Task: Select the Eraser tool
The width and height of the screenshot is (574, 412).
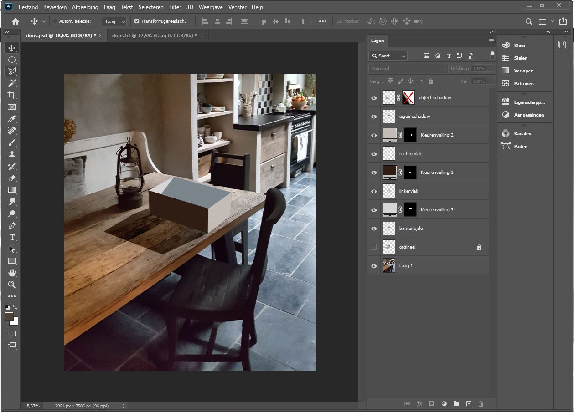Action: [12, 178]
